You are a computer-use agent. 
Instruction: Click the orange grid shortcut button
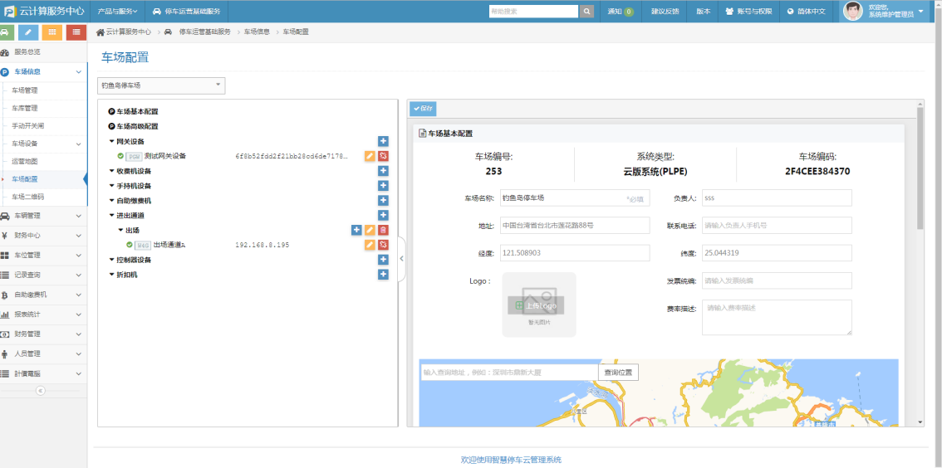(52, 32)
